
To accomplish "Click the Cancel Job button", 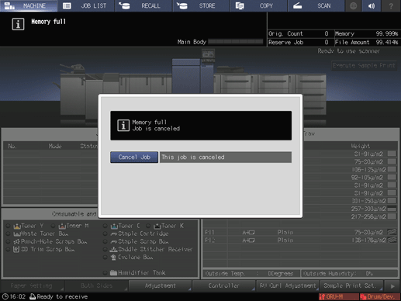I will 134,157.
